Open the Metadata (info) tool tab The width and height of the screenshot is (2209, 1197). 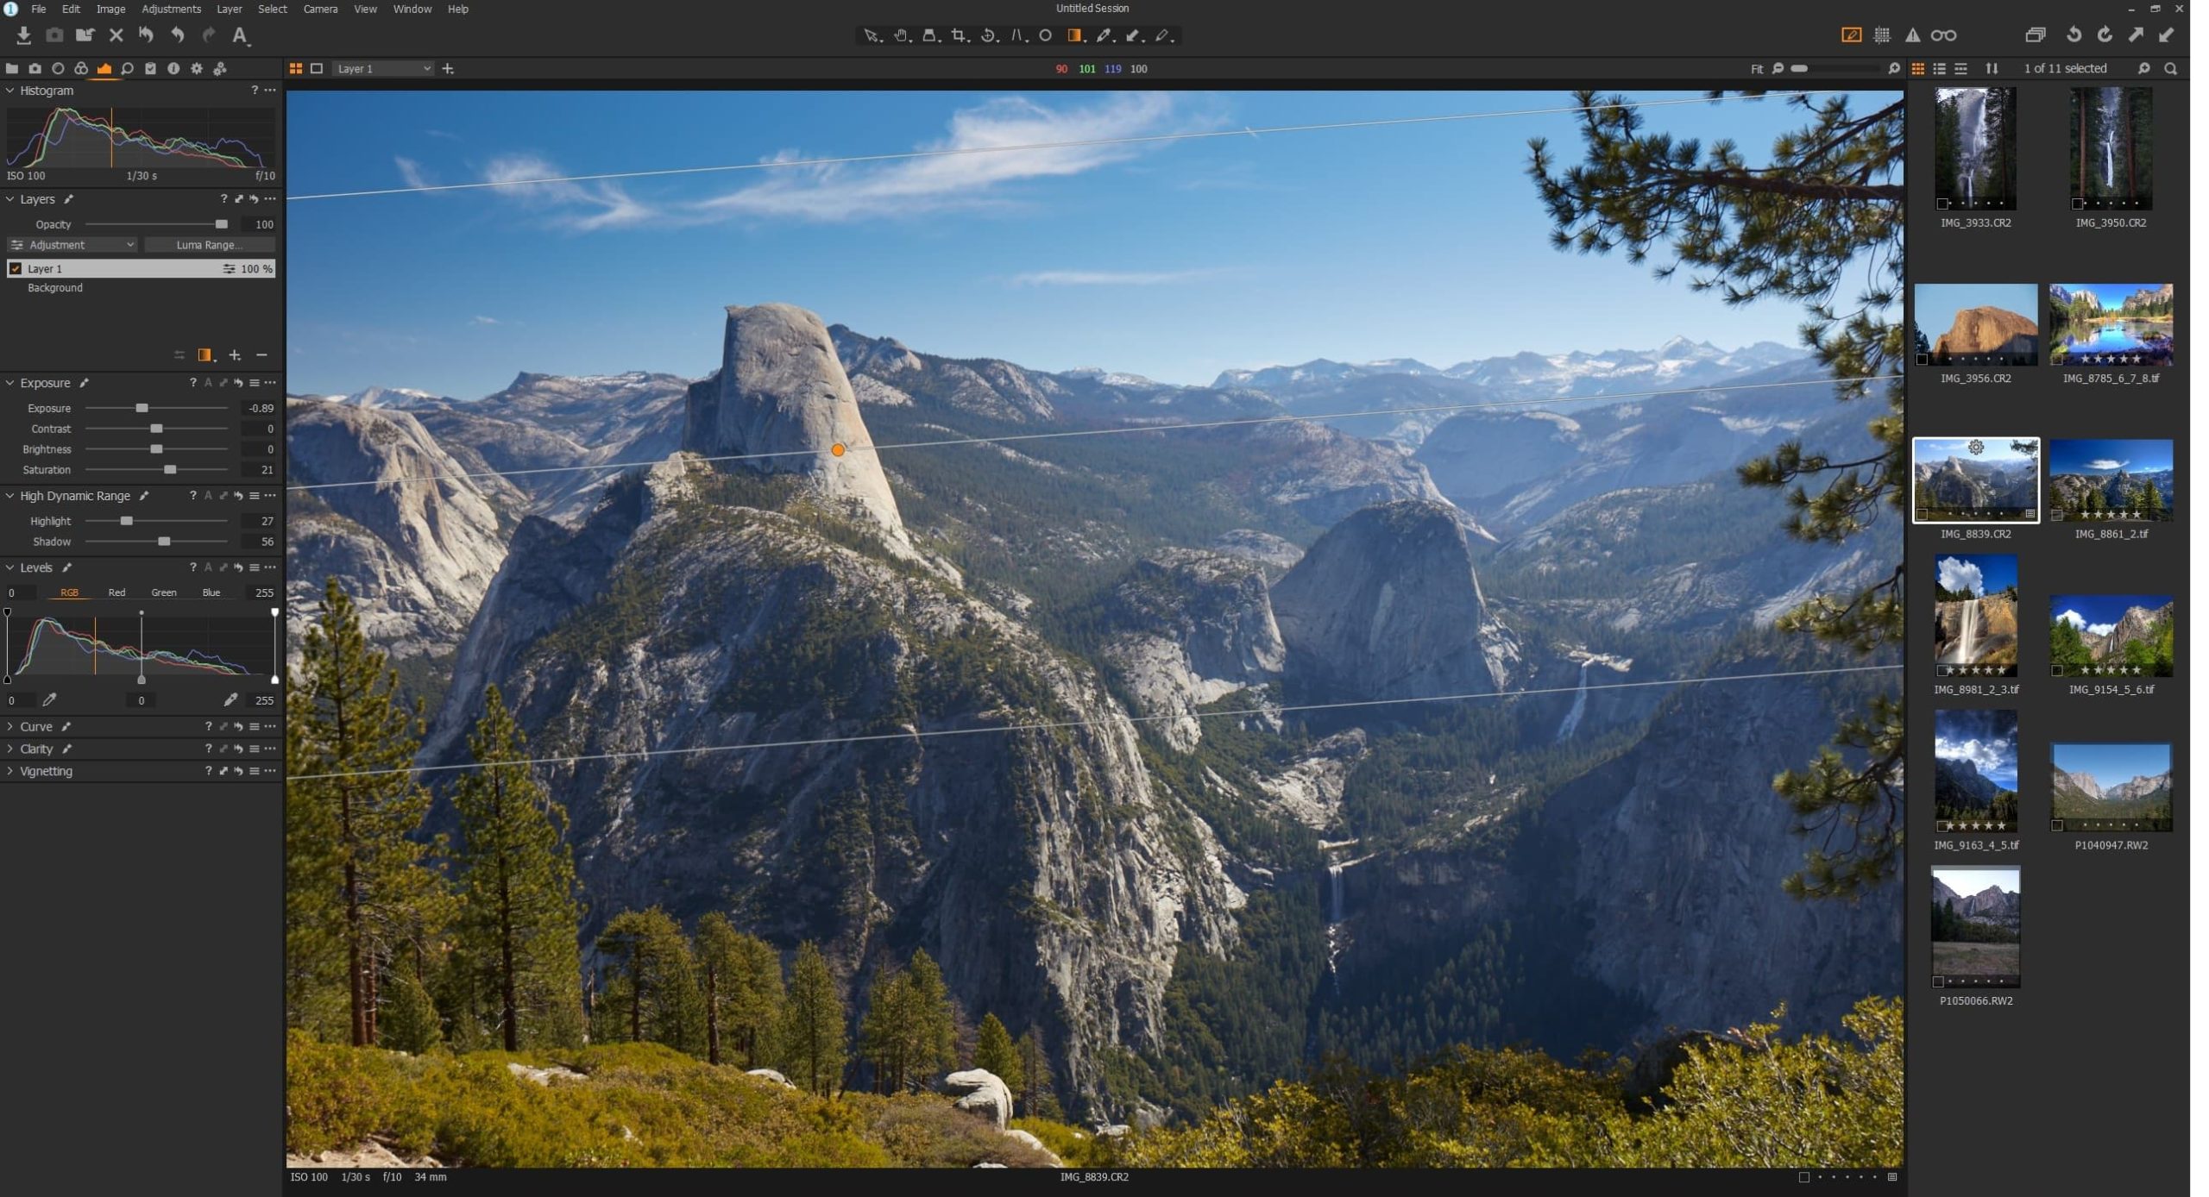coord(174,68)
